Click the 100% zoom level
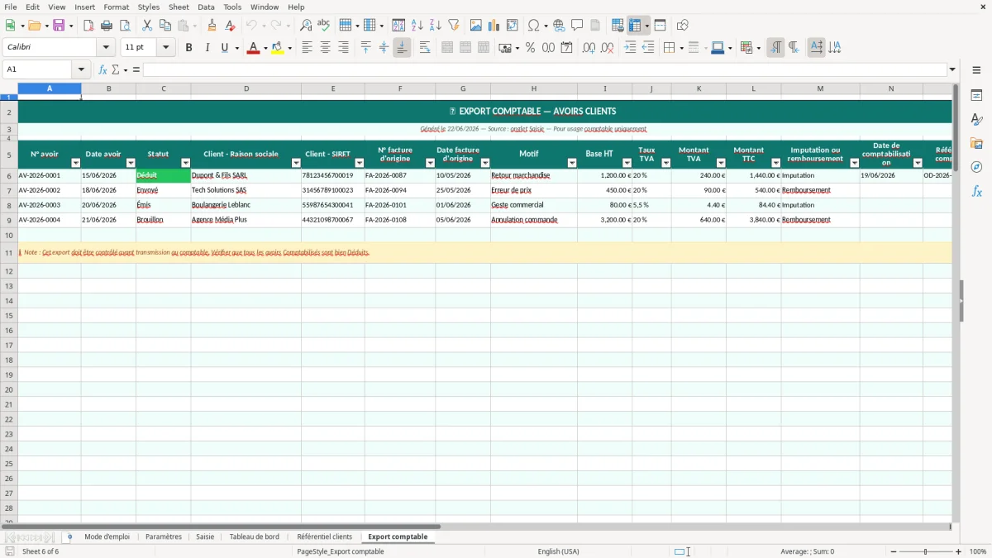The image size is (992, 558). pyautogui.click(x=978, y=551)
